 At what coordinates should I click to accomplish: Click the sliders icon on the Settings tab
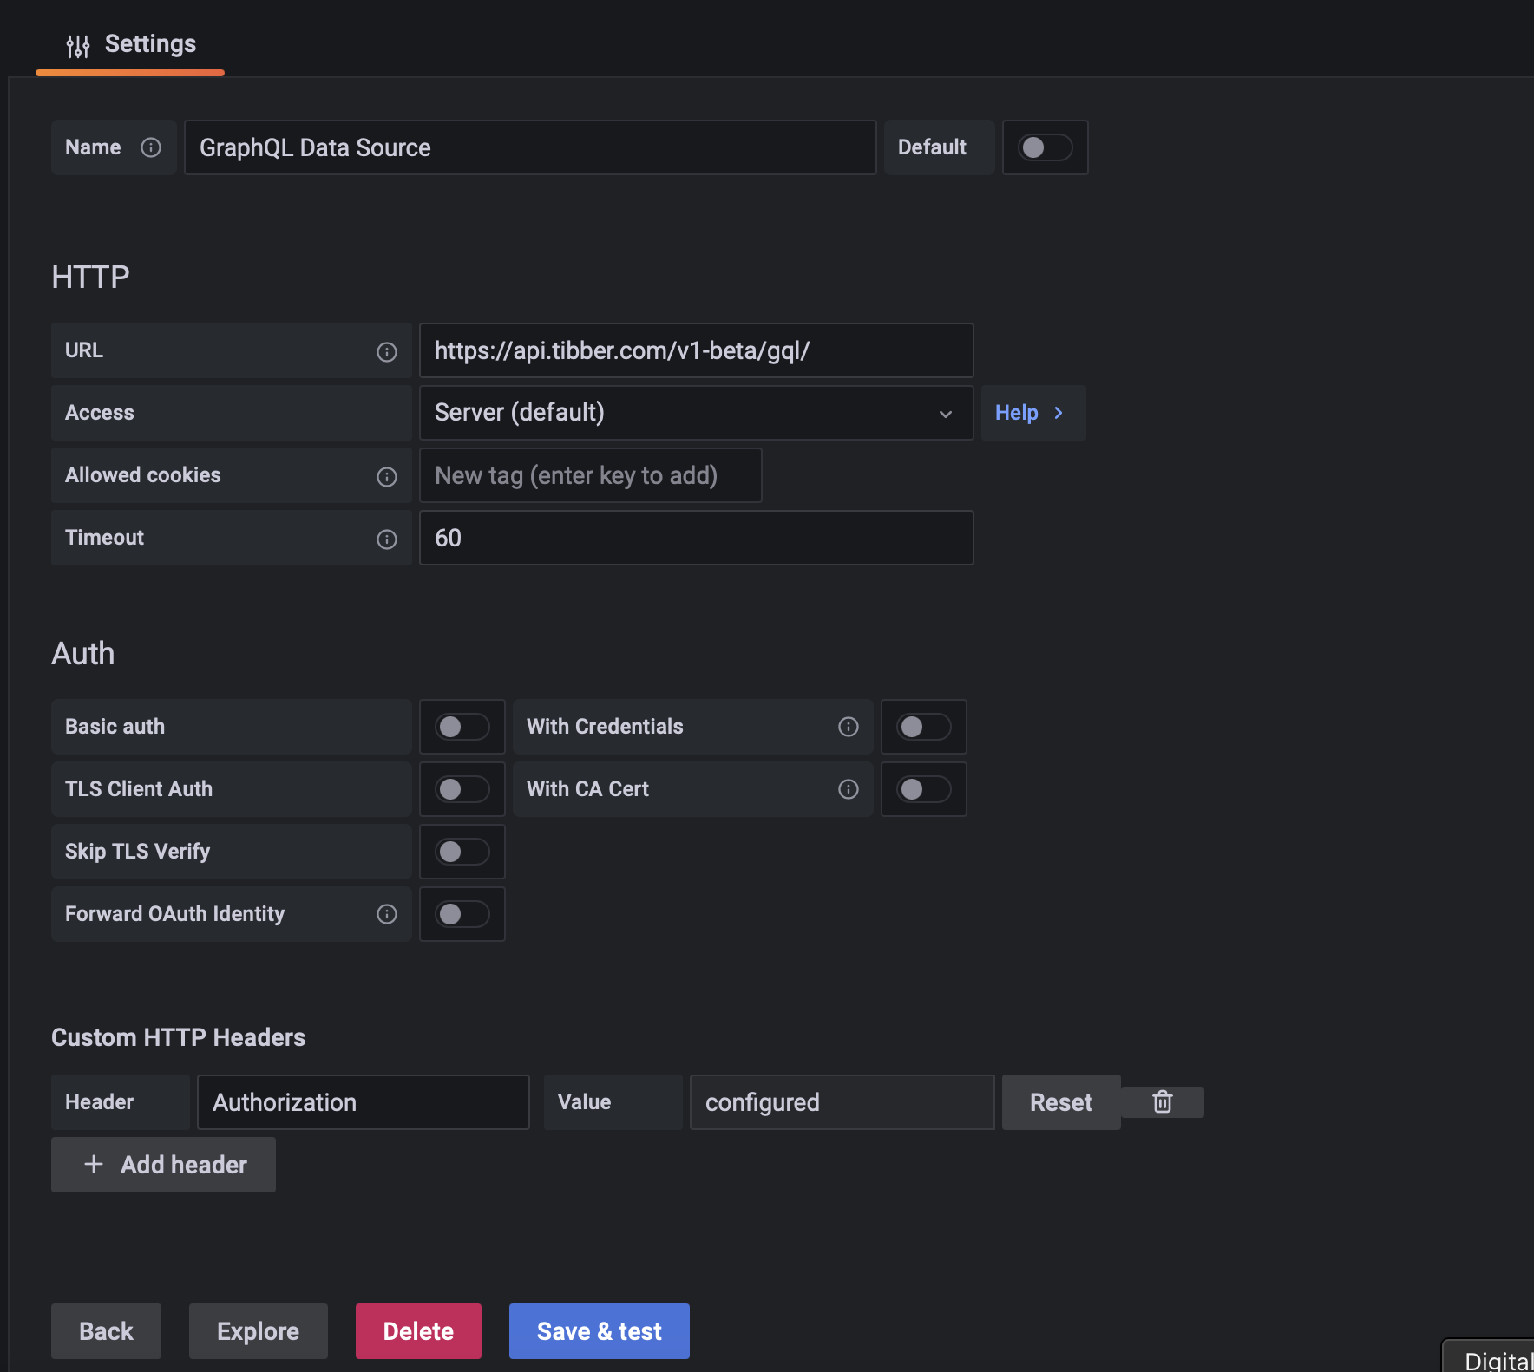pos(78,46)
